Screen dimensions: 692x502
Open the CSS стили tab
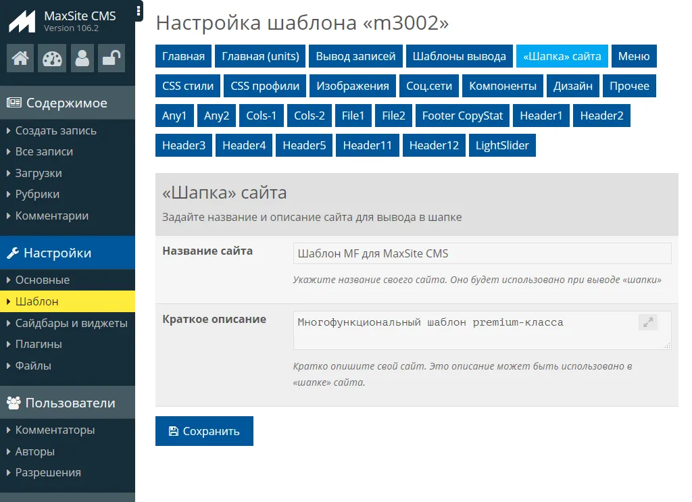pyautogui.click(x=188, y=86)
